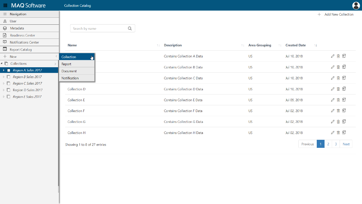Click the Readiness Center icon
362x204 pixels.
5,35
